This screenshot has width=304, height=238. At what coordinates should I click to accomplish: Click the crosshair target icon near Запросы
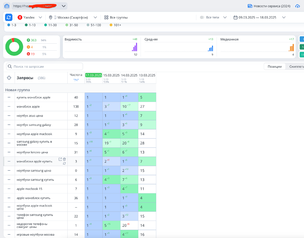[x=9, y=78]
